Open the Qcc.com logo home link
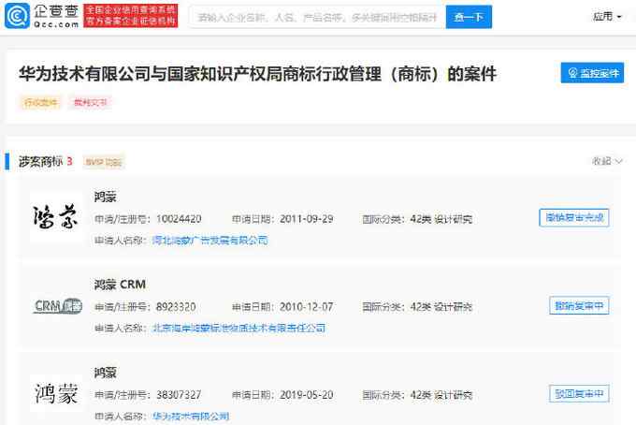Viewport: 636px width, 425px height. pos(41,16)
